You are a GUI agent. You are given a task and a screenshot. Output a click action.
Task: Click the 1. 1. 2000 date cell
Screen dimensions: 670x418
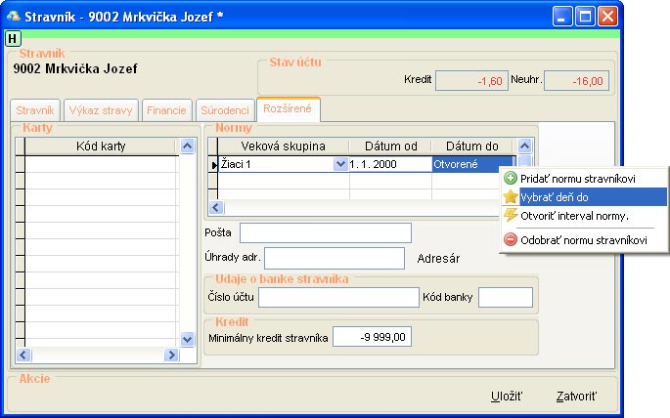click(390, 164)
